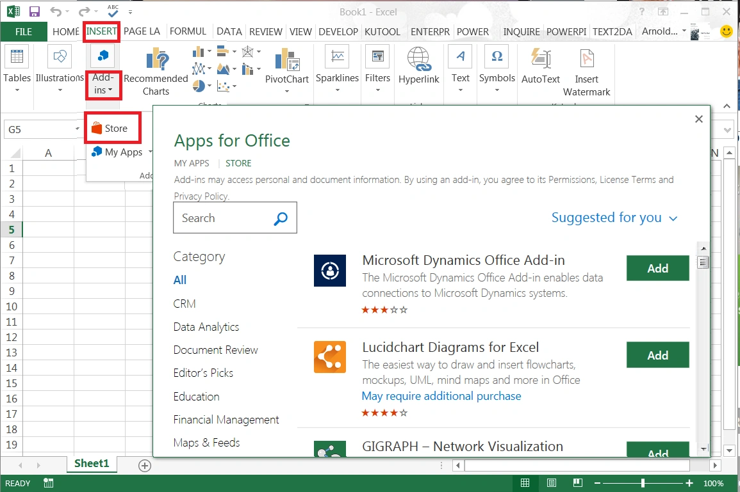Click the Lucidchart Diagrams app icon

point(330,357)
